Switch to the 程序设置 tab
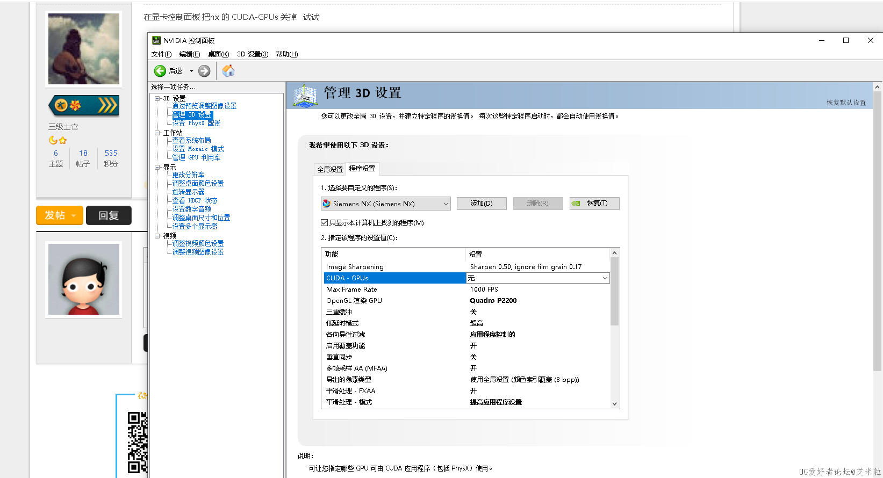This screenshot has width=883, height=478. 362,169
